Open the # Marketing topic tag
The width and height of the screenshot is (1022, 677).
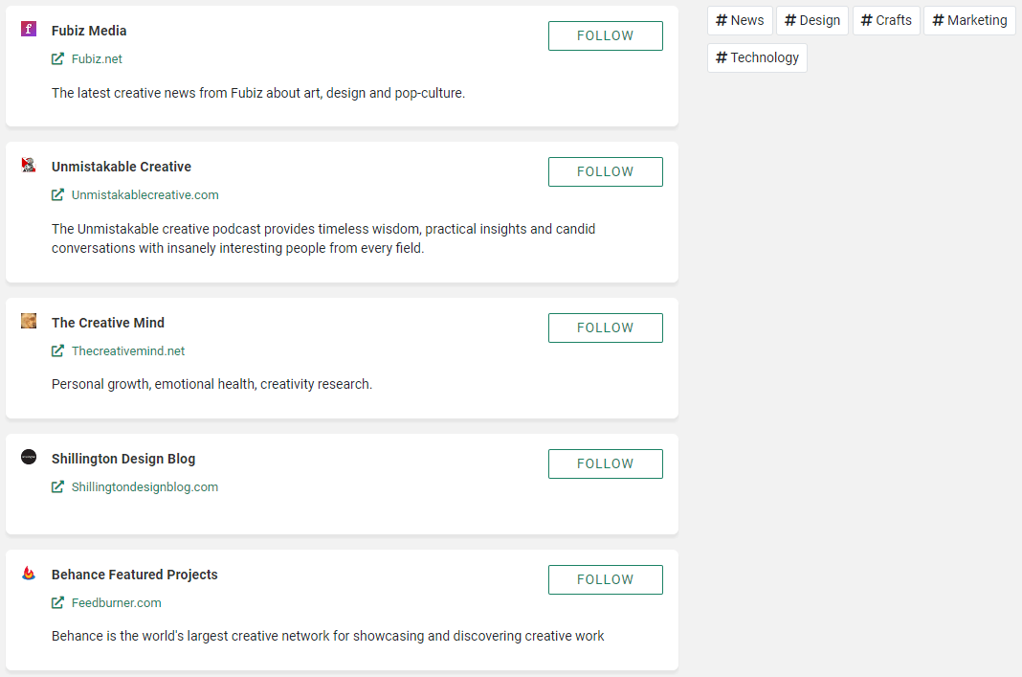(970, 20)
